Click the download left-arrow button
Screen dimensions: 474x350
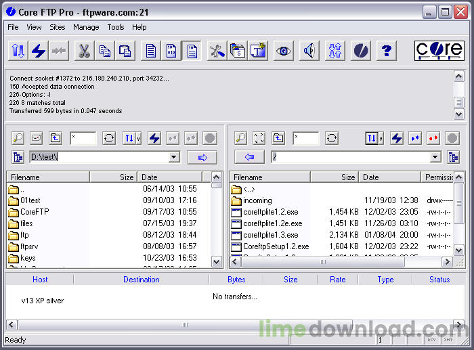(249, 158)
